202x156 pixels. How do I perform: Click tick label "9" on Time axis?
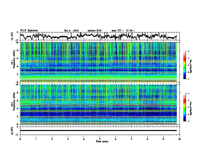click(163, 139)
